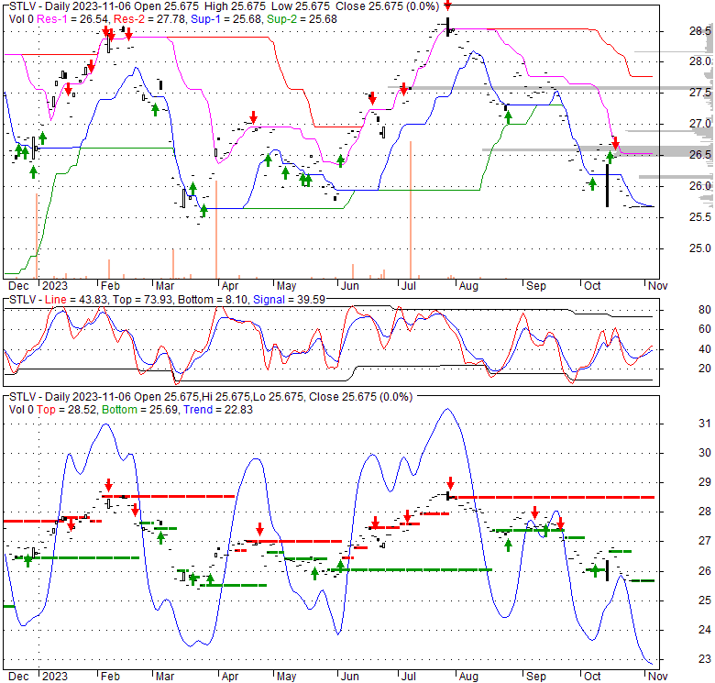The image size is (715, 683).
Task: Select the May label on the bottom chart's time axis
Action: [x=286, y=677]
